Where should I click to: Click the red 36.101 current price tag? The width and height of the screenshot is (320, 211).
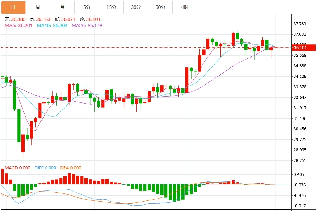(x=304, y=48)
